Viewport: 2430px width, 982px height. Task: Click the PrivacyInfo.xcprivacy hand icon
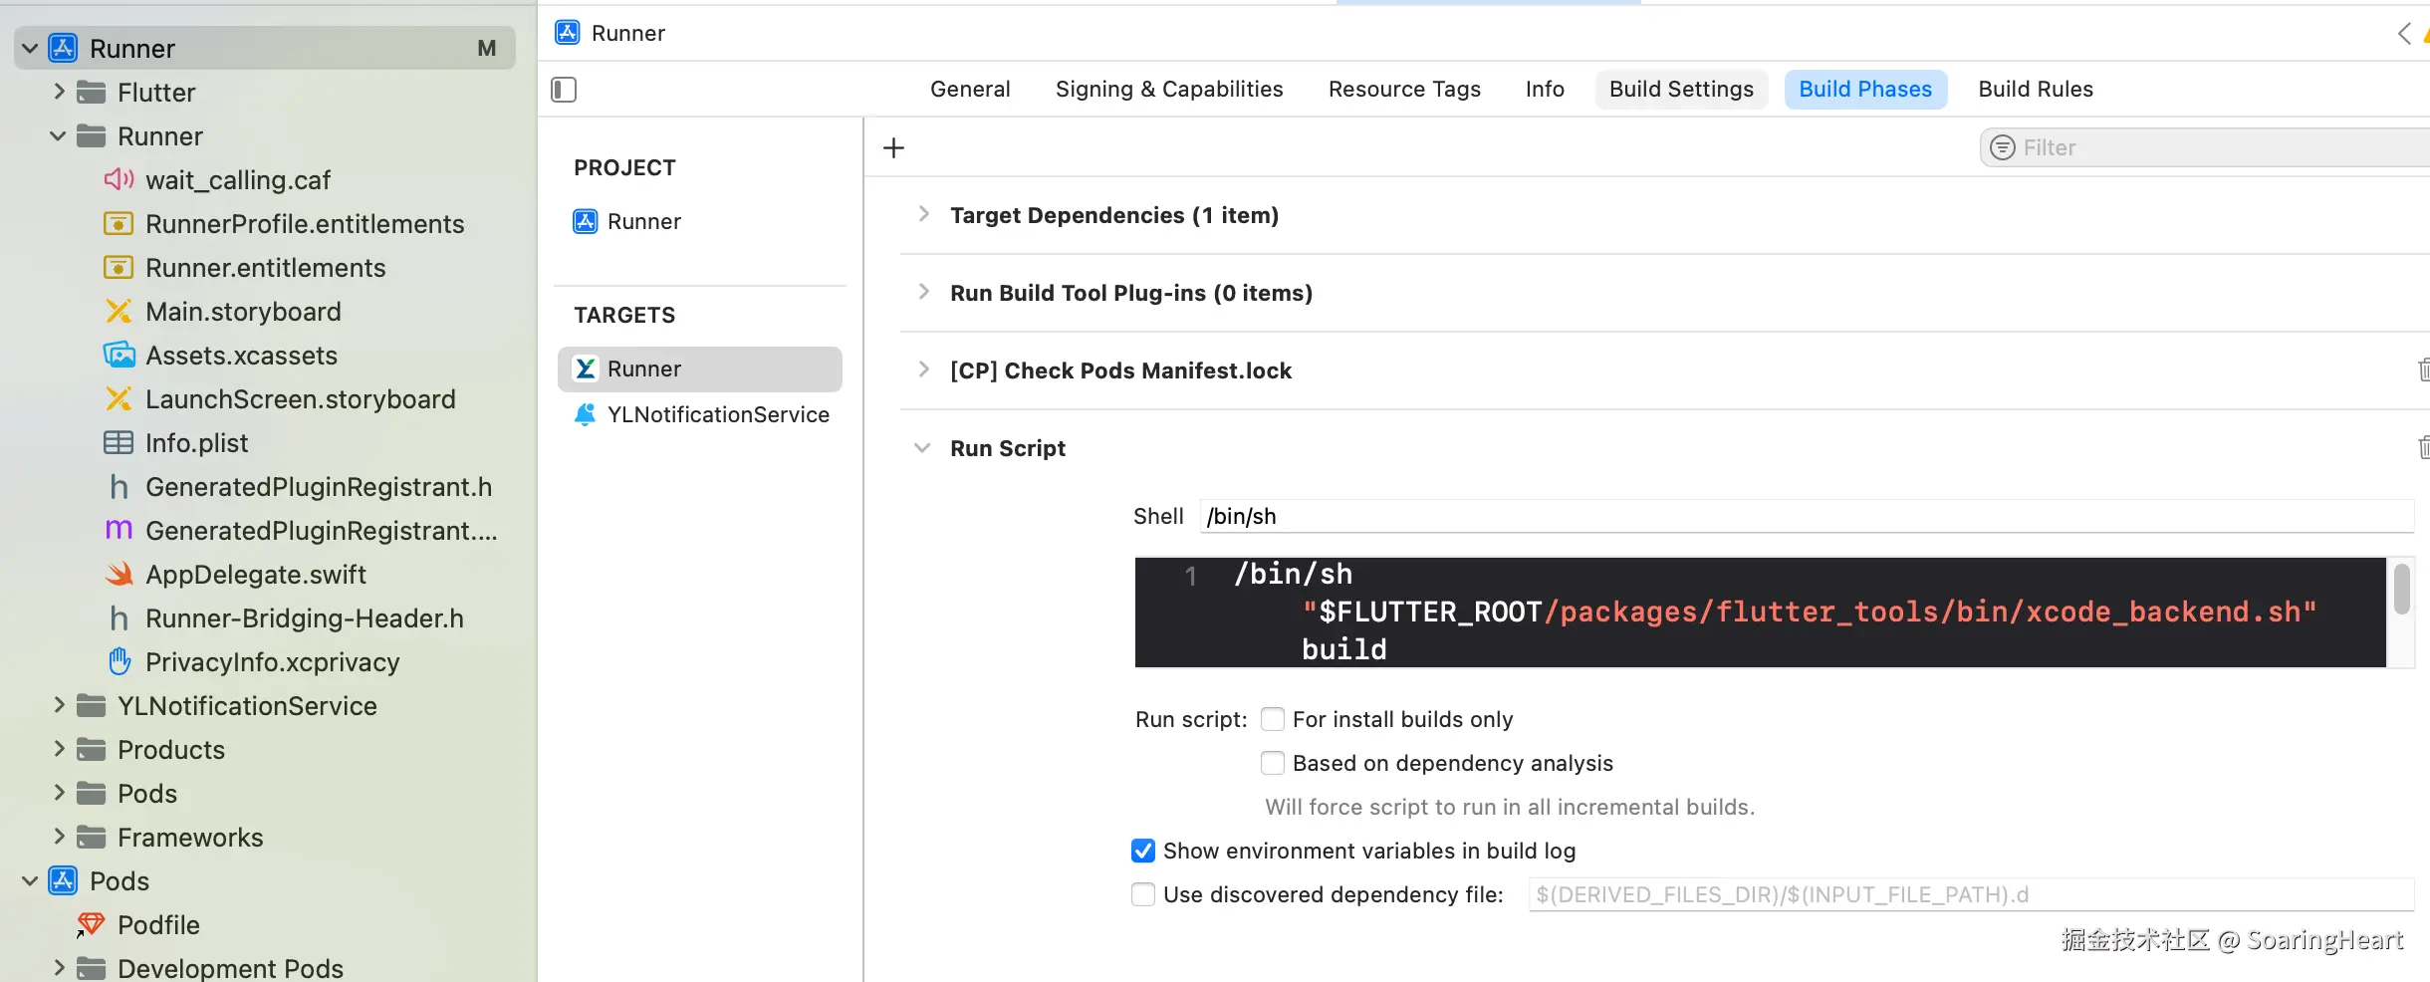pos(119,661)
